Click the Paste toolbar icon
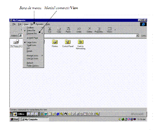 coord(68,30)
